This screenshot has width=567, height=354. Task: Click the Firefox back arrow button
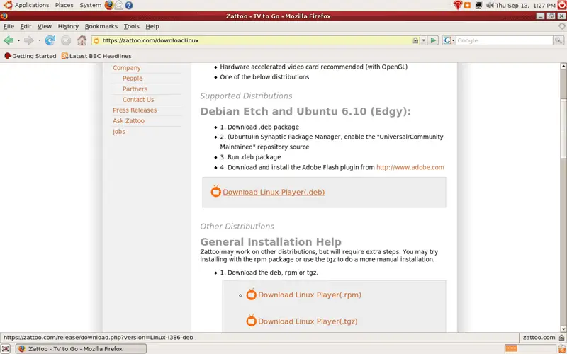tap(9, 40)
